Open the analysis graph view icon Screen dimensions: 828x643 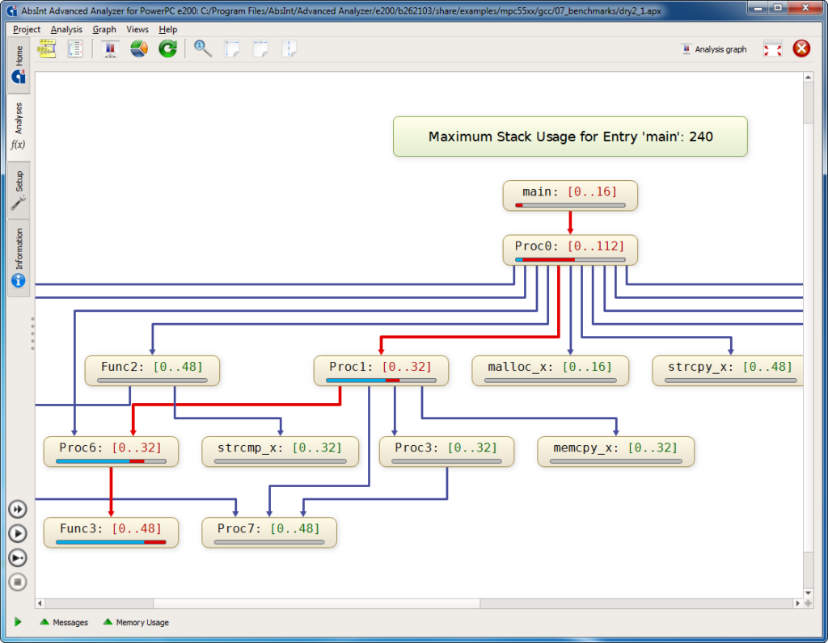46,48
